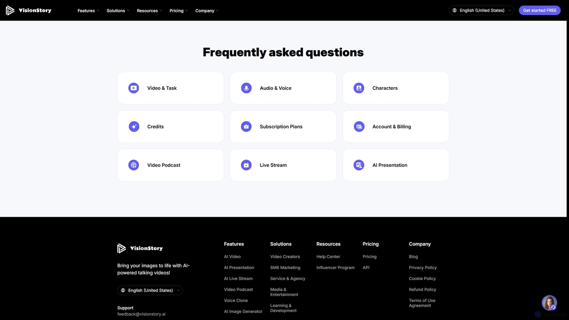Open SME Marketing footer link
The width and height of the screenshot is (569, 320).
[285, 268]
